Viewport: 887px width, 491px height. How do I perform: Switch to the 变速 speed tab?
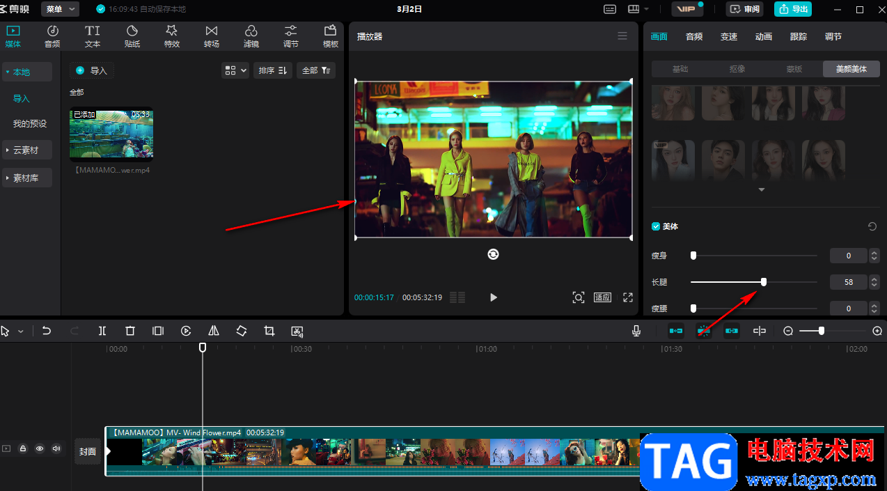tap(729, 37)
